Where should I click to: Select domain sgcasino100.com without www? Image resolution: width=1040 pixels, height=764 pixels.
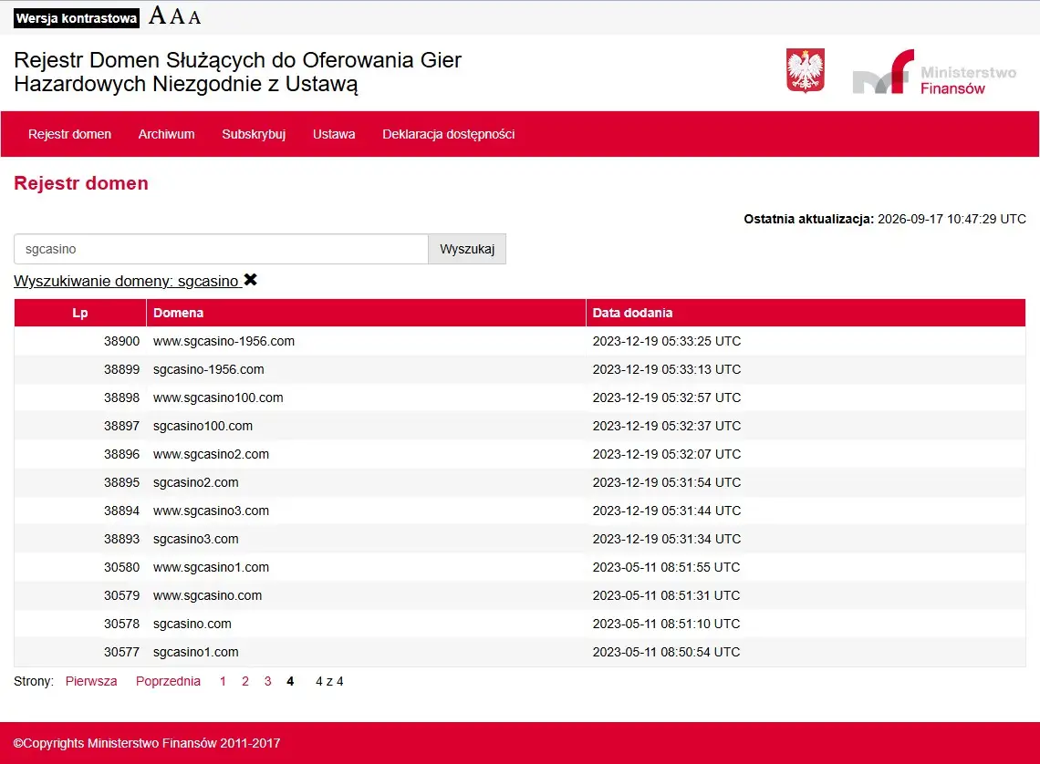pyautogui.click(x=203, y=426)
